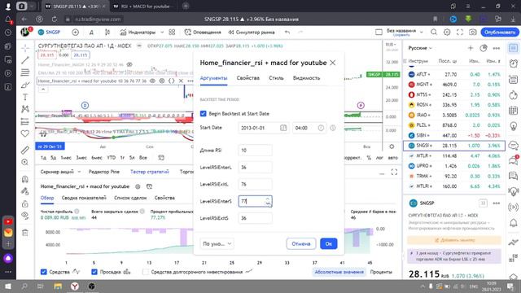Image resolution: width=521 pixels, height=293 pixels.
Task: Switch to the Свойства tab in the dialog
Action: point(247,78)
